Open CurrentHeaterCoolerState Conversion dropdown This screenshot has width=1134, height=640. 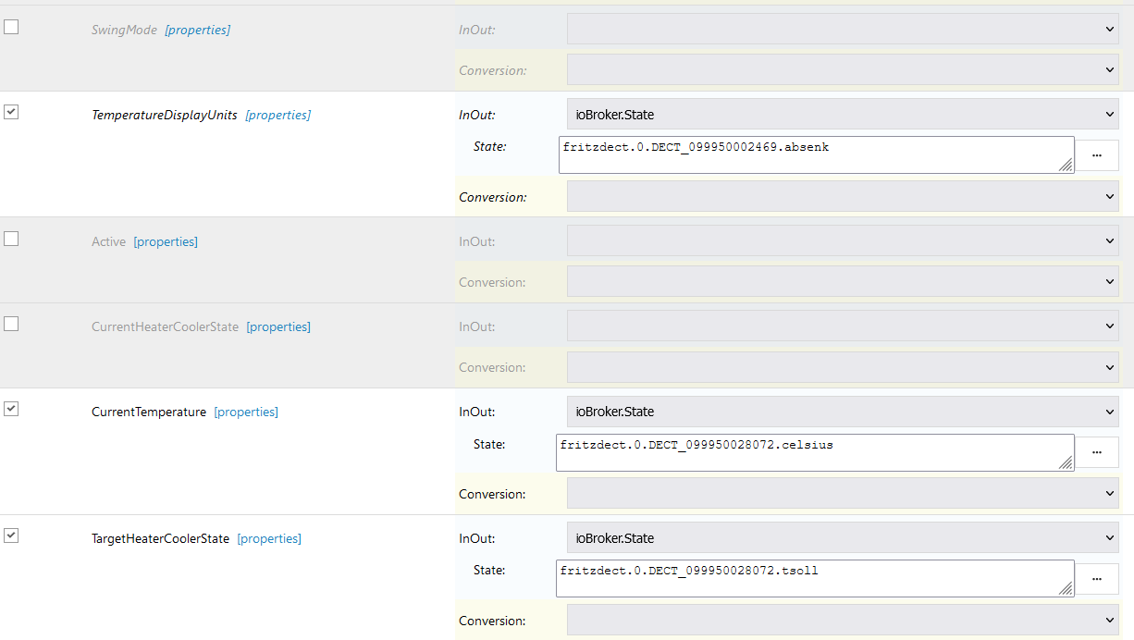click(843, 366)
